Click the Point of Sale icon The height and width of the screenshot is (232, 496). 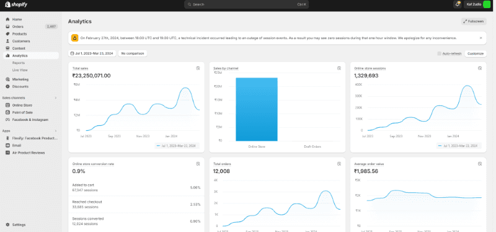(x=7, y=112)
